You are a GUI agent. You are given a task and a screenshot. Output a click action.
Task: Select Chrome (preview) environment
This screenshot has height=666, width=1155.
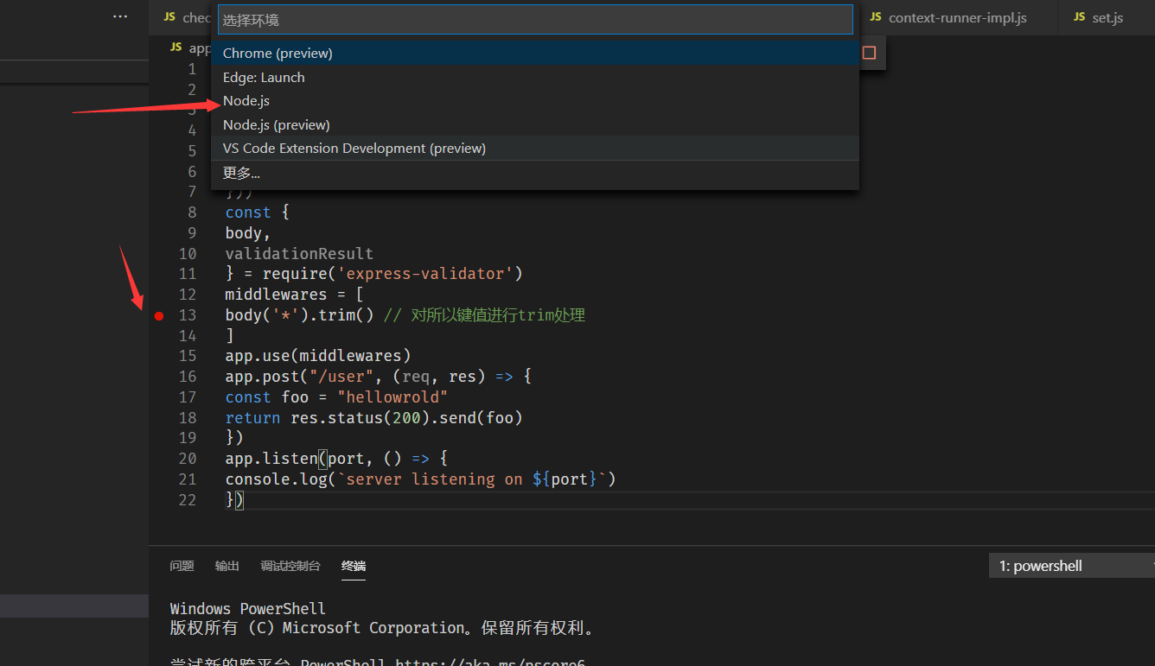coord(277,54)
